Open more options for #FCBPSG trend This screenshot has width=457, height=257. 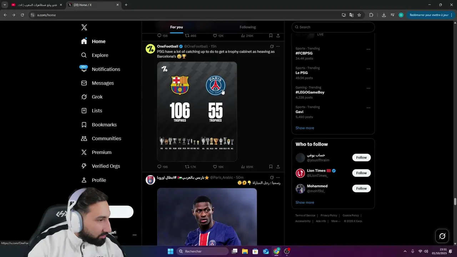point(368,49)
